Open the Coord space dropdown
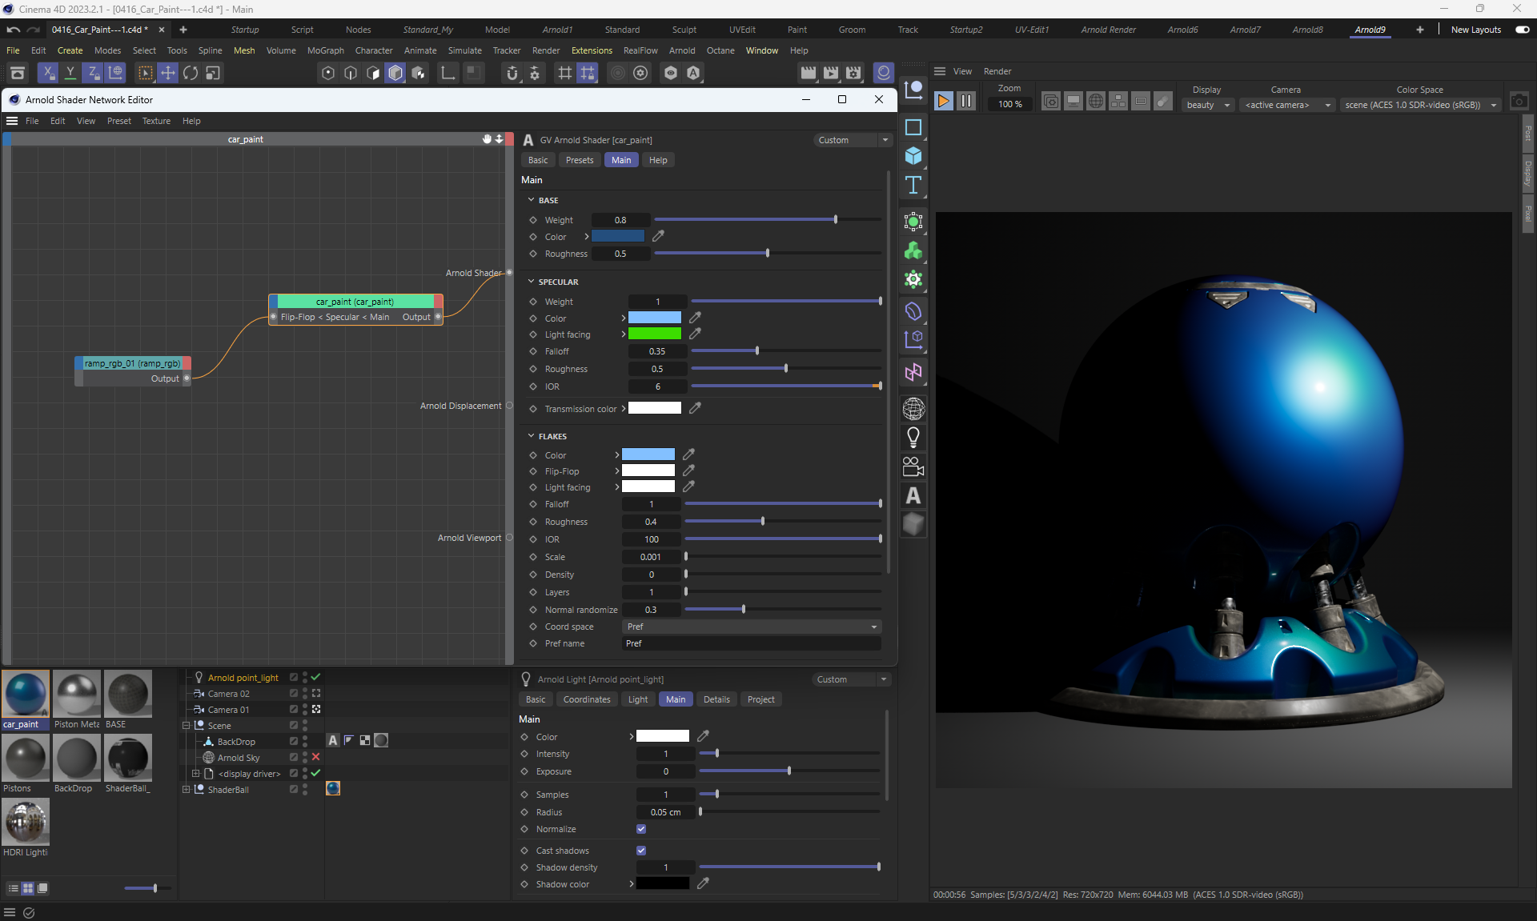This screenshot has height=921, width=1537. point(751,627)
